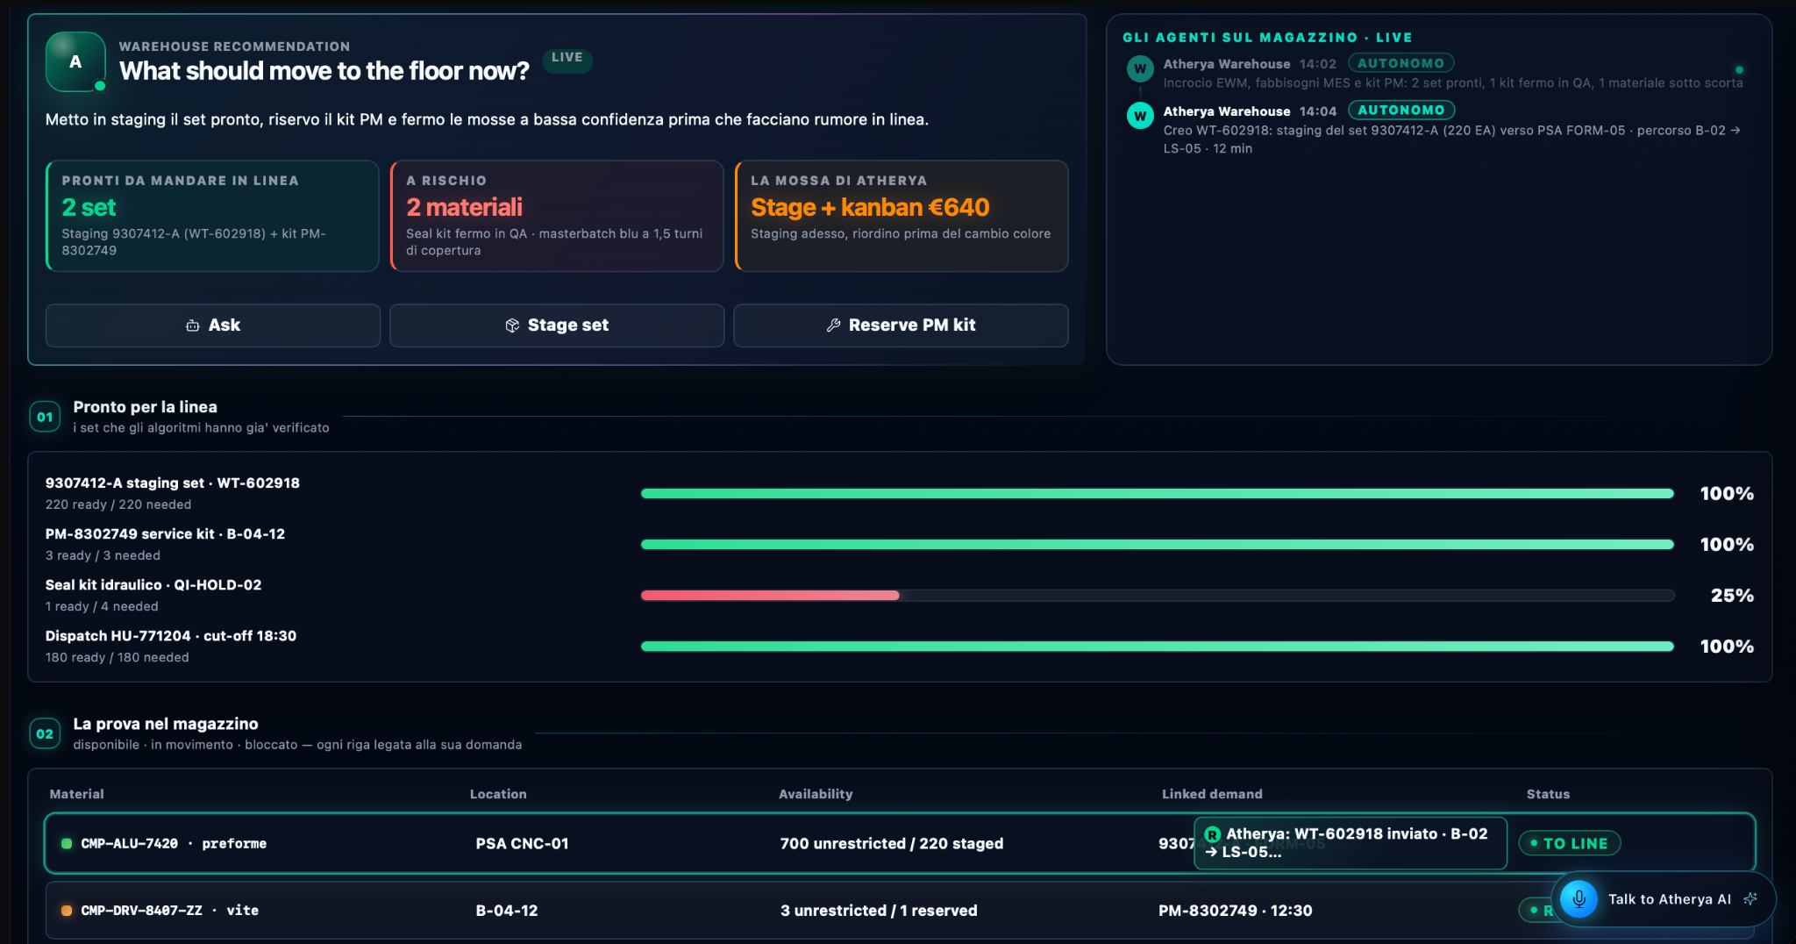The height and width of the screenshot is (944, 1796).
Task: Click the 01 section badge
Action: pos(45,417)
